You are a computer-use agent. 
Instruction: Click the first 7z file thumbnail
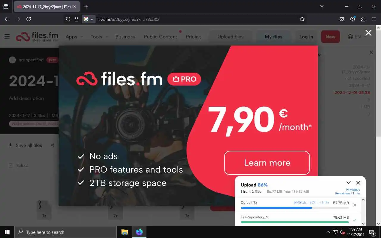44,210
